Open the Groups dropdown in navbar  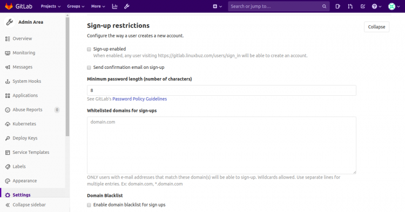pos(76,6)
